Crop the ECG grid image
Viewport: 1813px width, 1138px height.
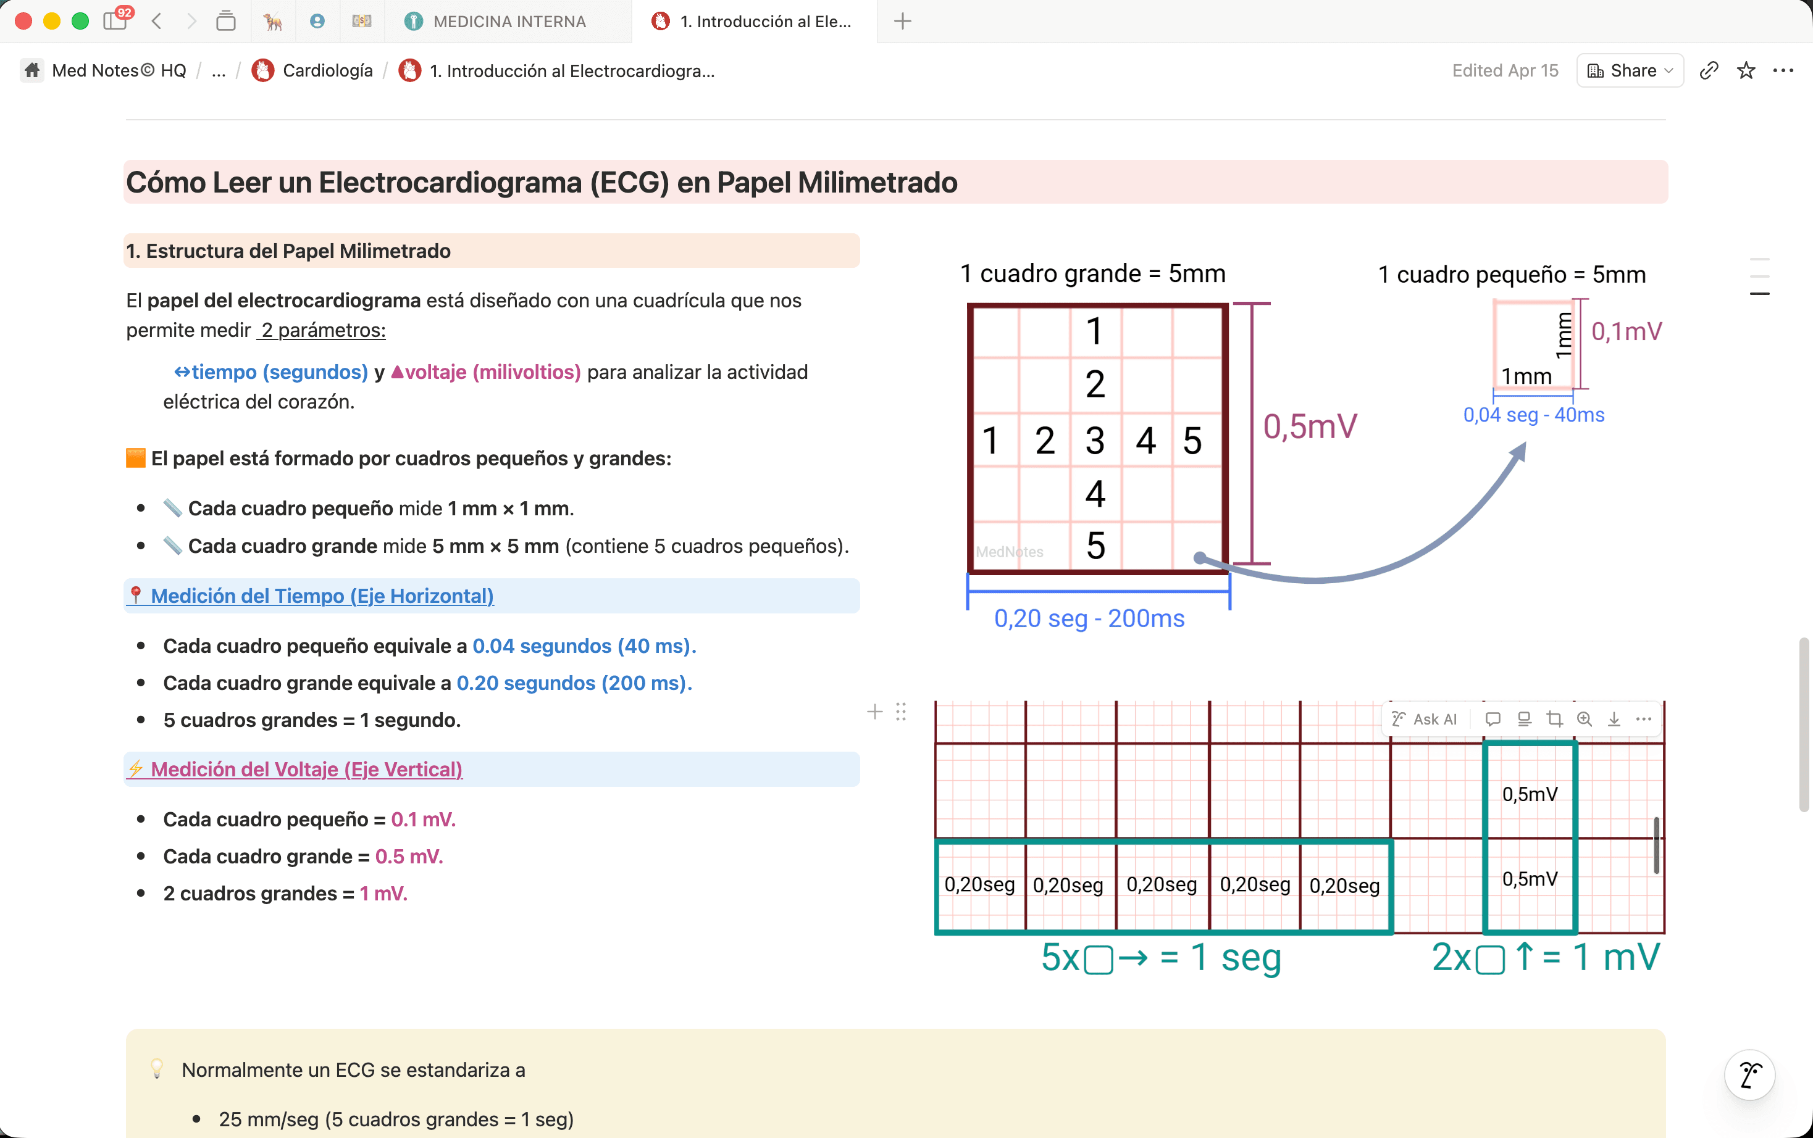(1554, 719)
